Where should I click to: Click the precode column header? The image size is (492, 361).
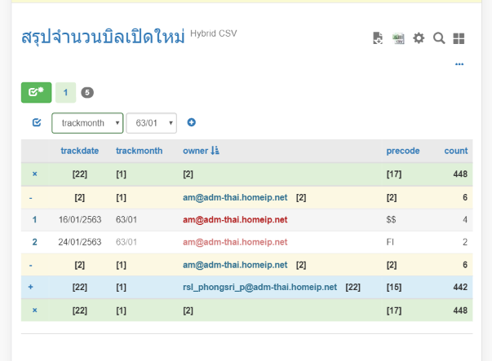click(402, 151)
